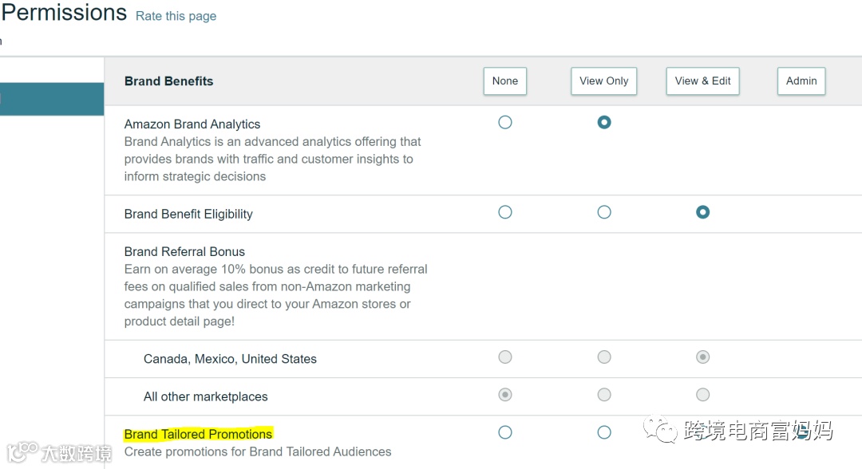The height and width of the screenshot is (469, 862).
Task: Select None for All other marketplaces
Action: click(x=504, y=395)
